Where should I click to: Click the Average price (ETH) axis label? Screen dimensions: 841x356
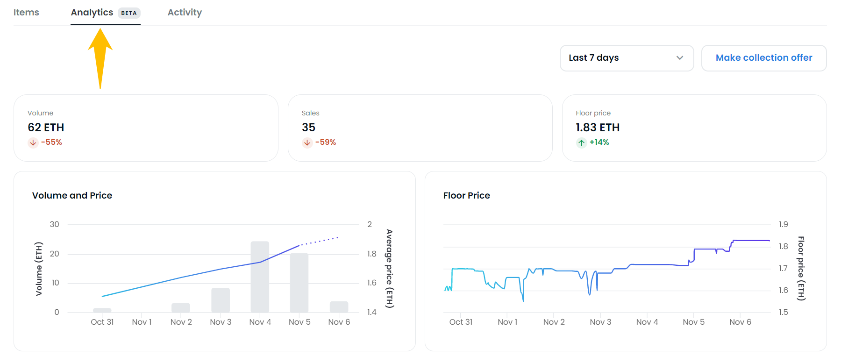point(390,268)
